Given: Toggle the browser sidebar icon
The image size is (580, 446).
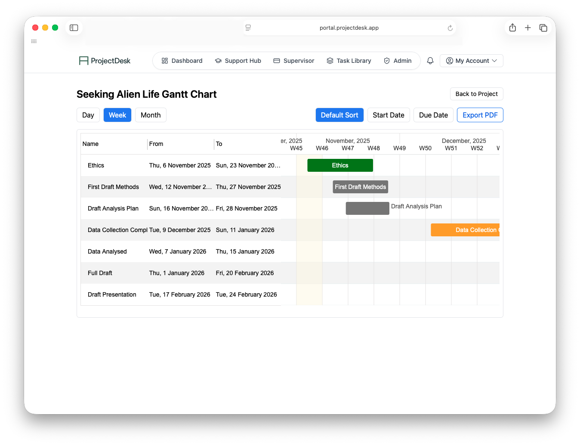Looking at the screenshot, I should point(74,28).
